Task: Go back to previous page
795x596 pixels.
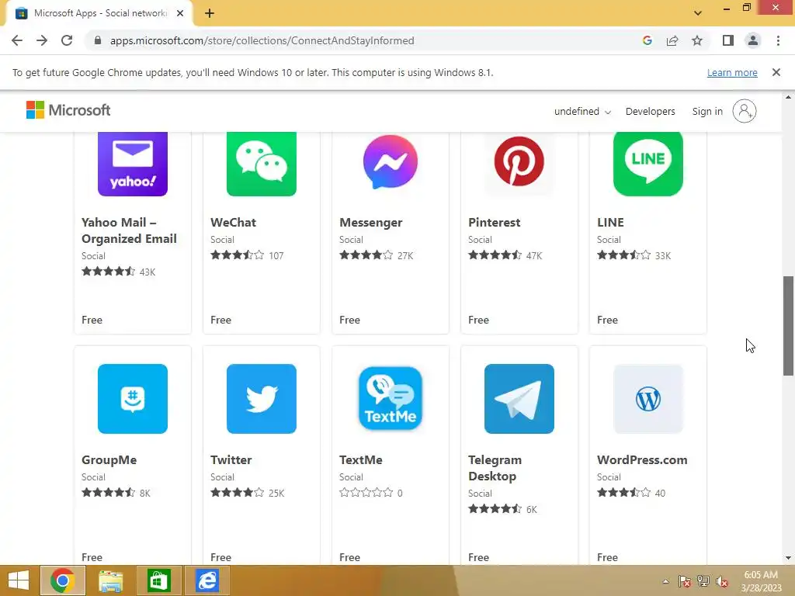Action: coord(17,40)
